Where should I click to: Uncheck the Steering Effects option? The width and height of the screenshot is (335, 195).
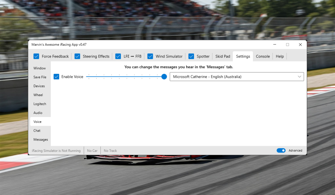click(77, 56)
